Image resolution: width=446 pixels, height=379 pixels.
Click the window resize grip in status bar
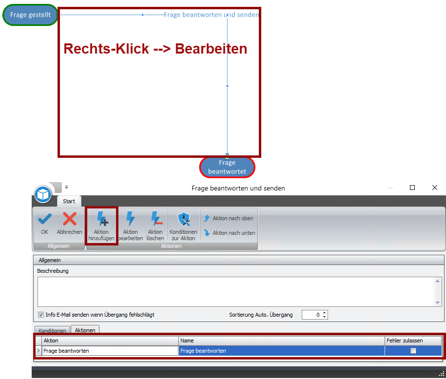(442, 374)
